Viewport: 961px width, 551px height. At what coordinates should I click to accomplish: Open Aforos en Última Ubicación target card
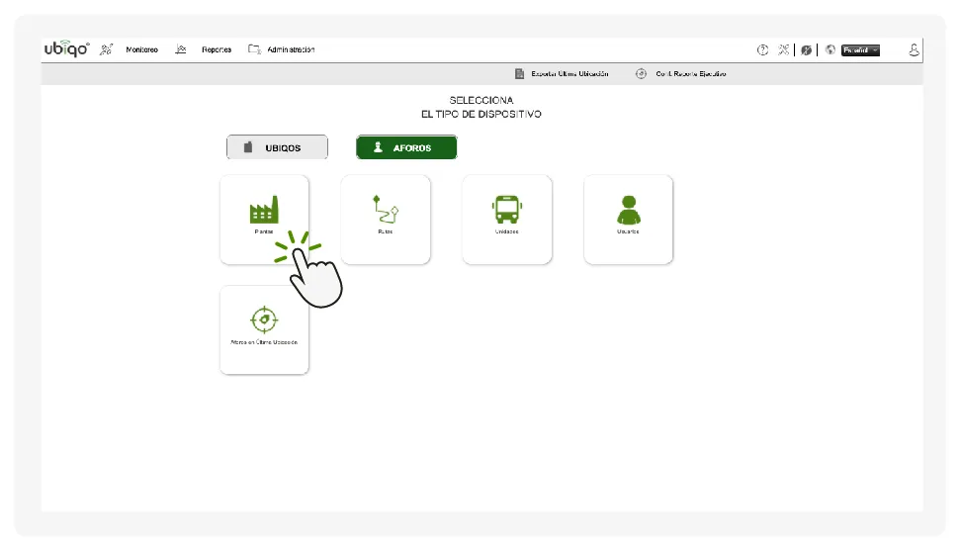point(264,329)
